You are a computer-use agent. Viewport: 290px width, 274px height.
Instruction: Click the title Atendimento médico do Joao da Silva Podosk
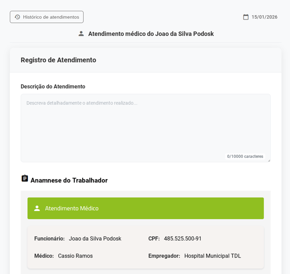151,34
